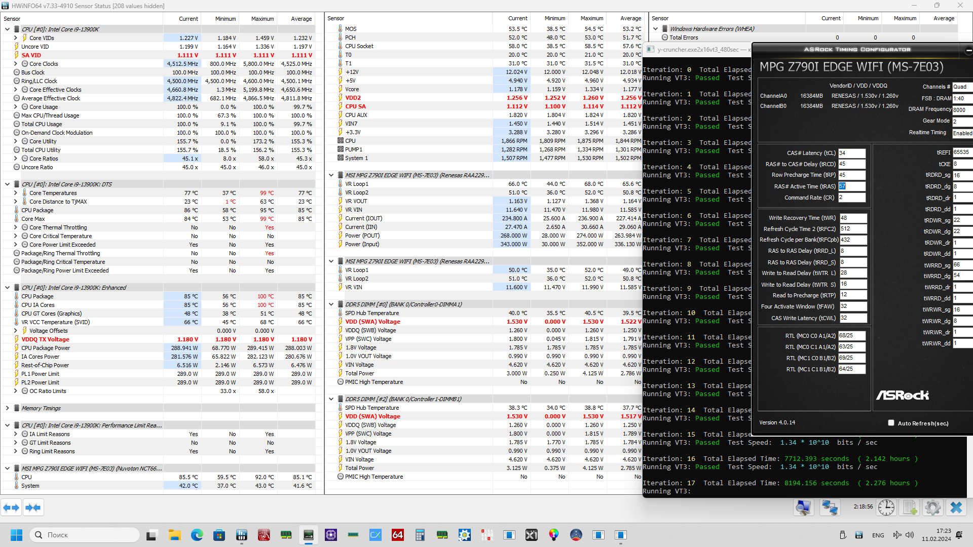Click the HWiNFO settings gear icon
This screenshot has height=547, width=973.
[932, 507]
